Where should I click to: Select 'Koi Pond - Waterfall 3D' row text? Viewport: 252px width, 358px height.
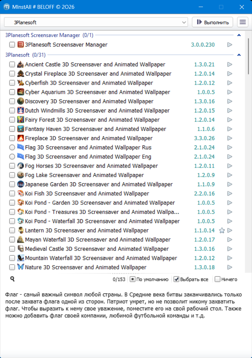click(x=102, y=221)
